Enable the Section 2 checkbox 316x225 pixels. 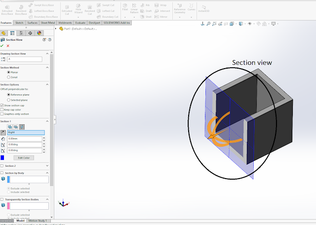[2, 166]
